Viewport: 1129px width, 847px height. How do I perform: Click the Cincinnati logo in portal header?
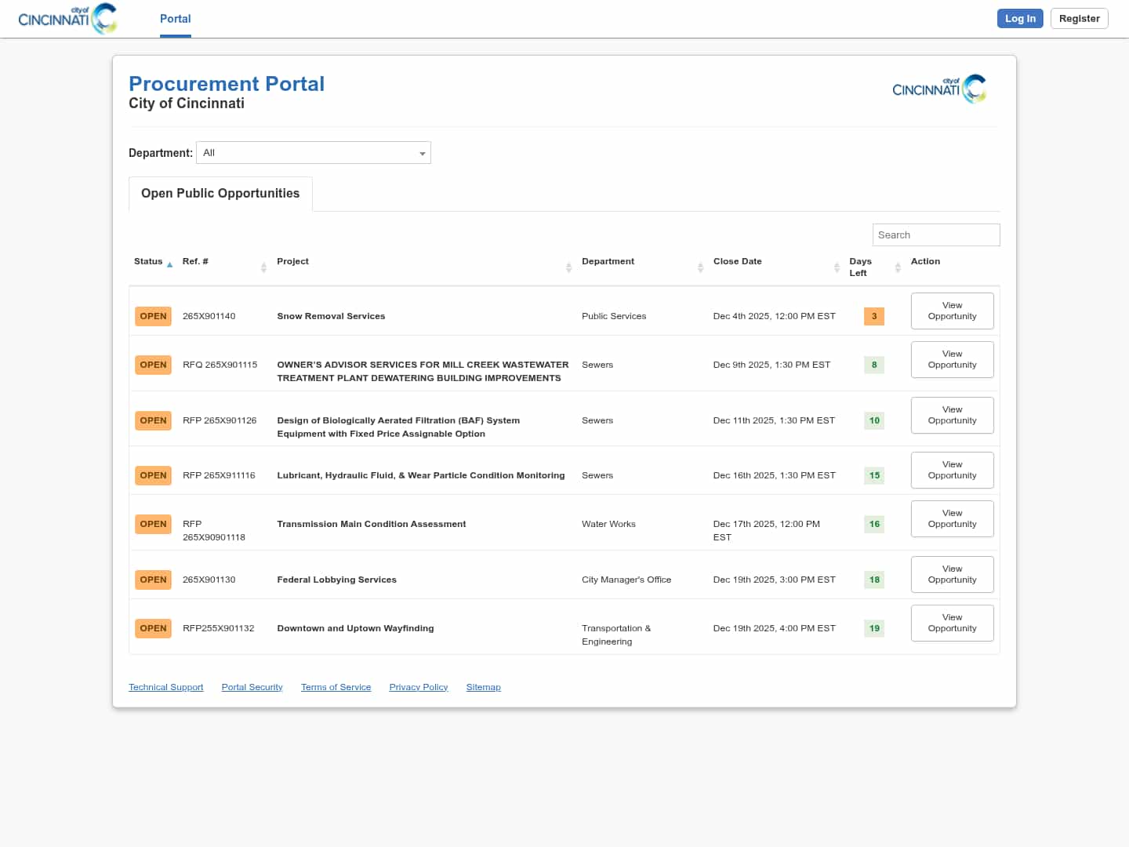[938, 89]
